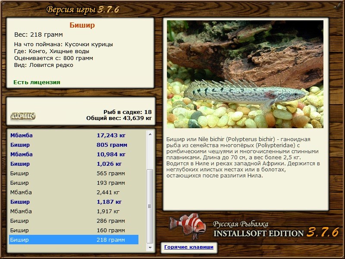This screenshot has width=345, height=259.
Task: Open the Горячие клавиши link
Action: coord(189,247)
